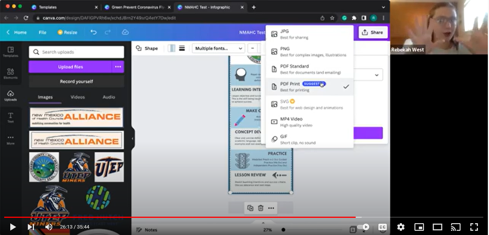489x235 pixels.
Task: Open upload options three-dot button
Action: click(x=118, y=67)
